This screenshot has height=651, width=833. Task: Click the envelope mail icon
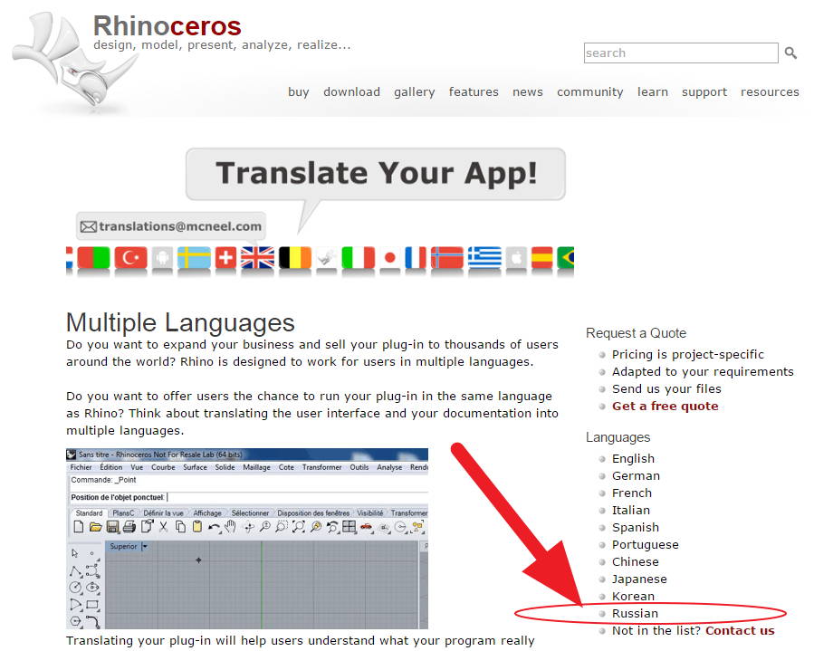pos(88,227)
